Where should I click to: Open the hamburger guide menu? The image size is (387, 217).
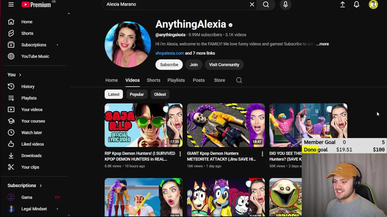tap(11, 5)
